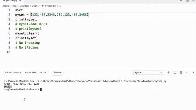Click the '# myset.add(3465)' comment
The height and width of the screenshot is (110, 196).
(x=31, y=24)
